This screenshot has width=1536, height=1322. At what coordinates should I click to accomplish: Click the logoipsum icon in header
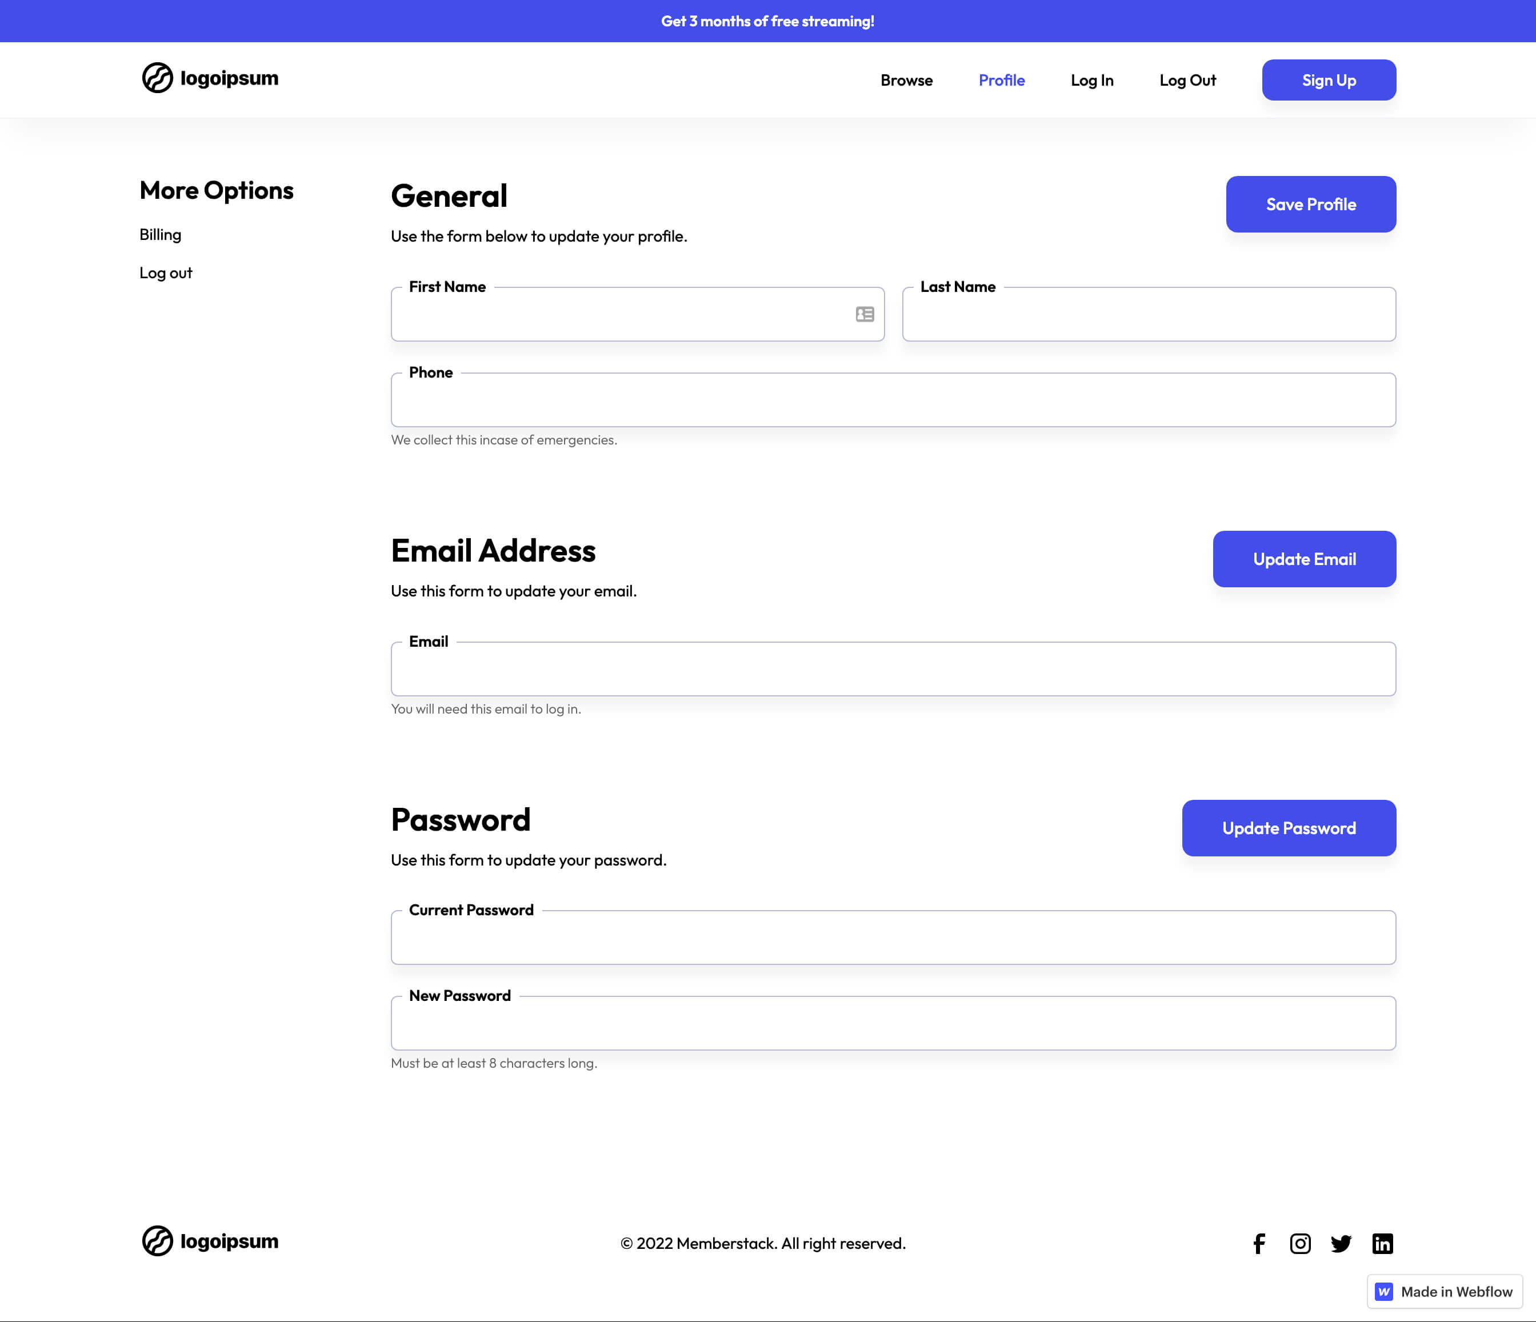(157, 78)
